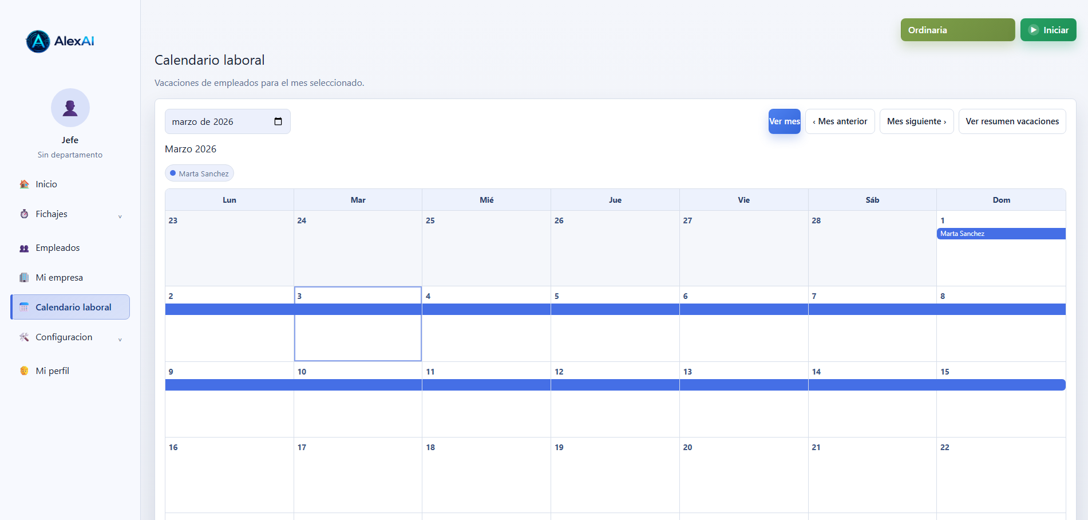Open the Ordinaria type dropdown
This screenshot has width=1088, height=520.
point(958,30)
